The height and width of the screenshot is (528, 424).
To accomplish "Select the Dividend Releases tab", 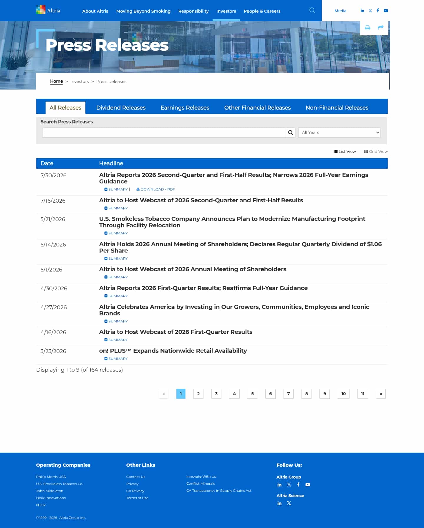I will point(121,108).
